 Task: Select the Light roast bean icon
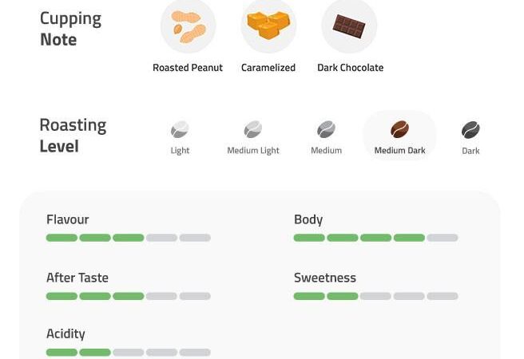pos(180,129)
